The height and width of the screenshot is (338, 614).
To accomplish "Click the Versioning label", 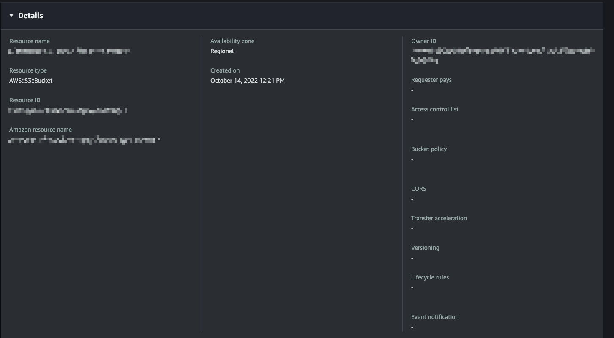I will click(x=425, y=248).
